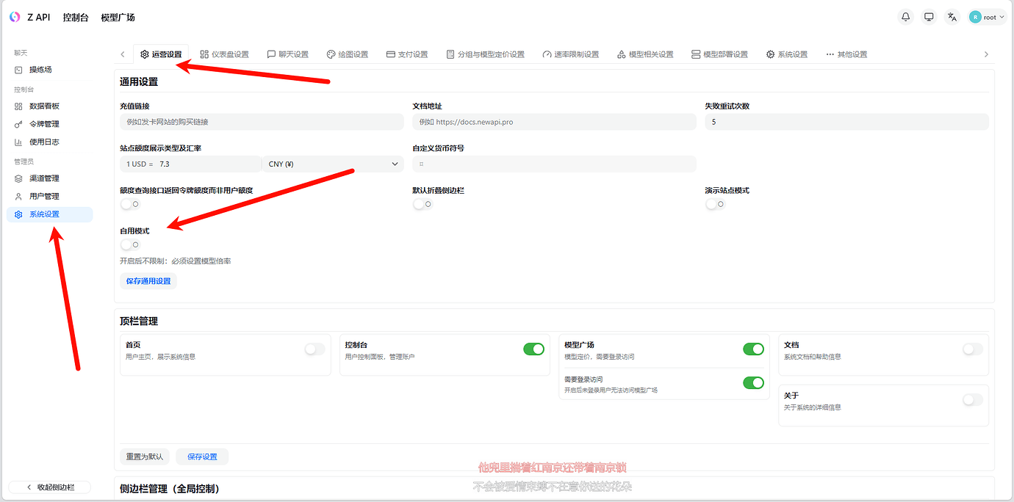Click the 保存设置 button
Viewport: 1014px width, 502px height.
(x=202, y=456)
